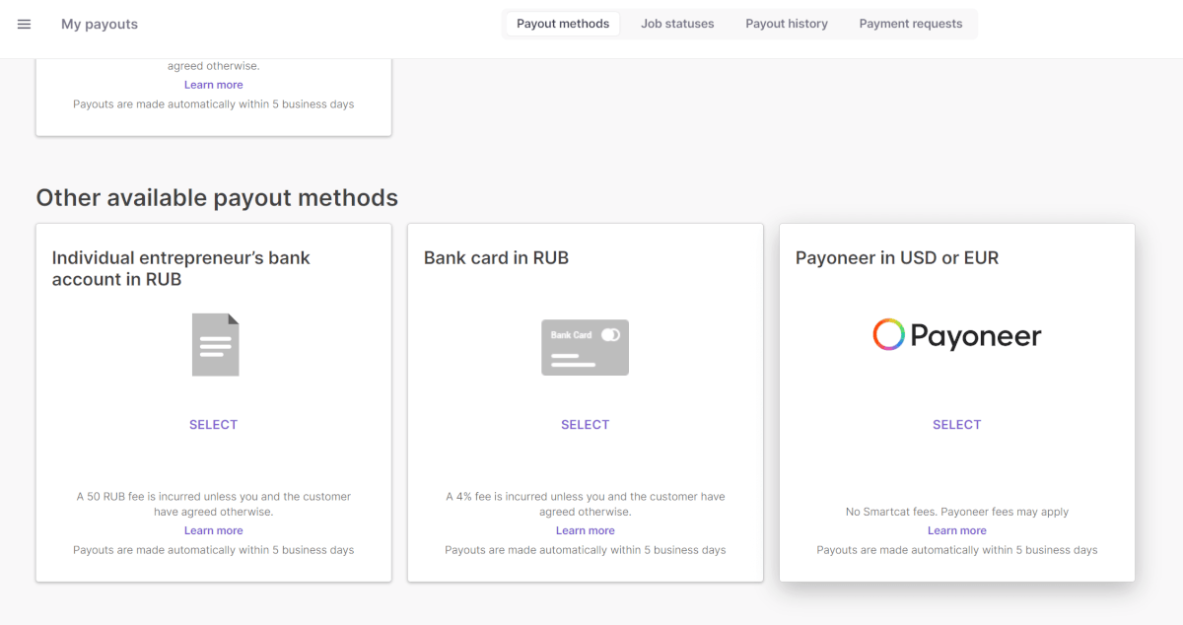Screen dimensions: 1183x625
Task: Click the Other available payout methods heading
Action: (x=217, y=198)
